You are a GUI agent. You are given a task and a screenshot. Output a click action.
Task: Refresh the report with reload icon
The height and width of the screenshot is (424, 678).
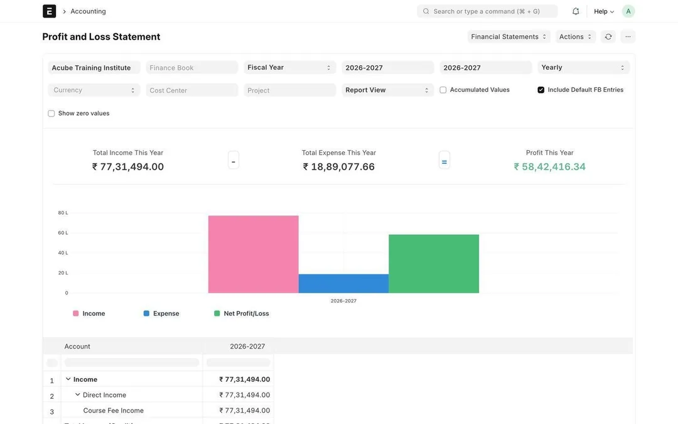pos(608,37)
